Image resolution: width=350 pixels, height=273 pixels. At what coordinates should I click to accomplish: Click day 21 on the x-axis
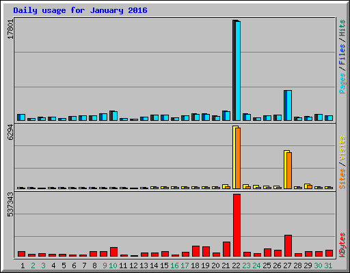pyautogui.click(x=226, y=265)
